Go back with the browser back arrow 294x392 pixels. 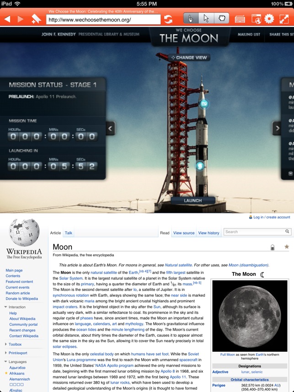click(7, 19)
